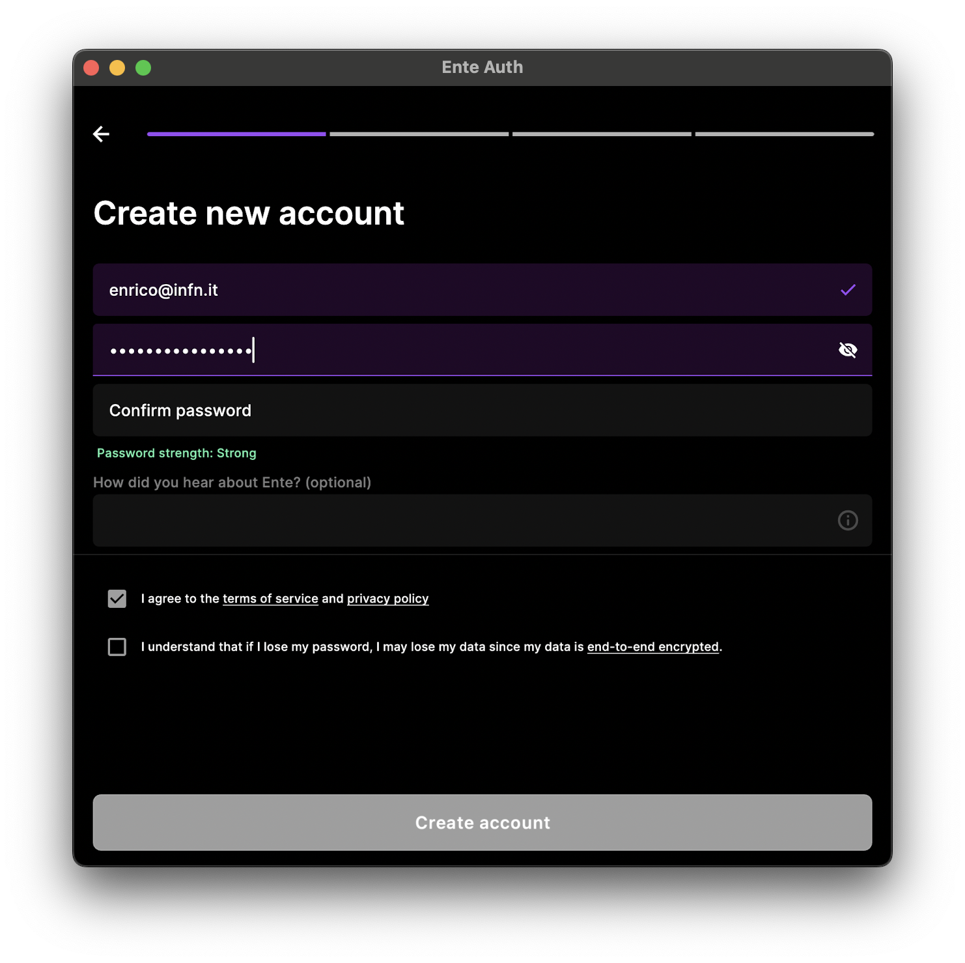Click the Ente Auth window title

482,67
